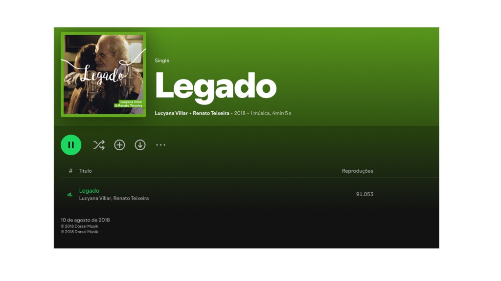Click Lucyana Villar under the track name

(x=95, y=198)
